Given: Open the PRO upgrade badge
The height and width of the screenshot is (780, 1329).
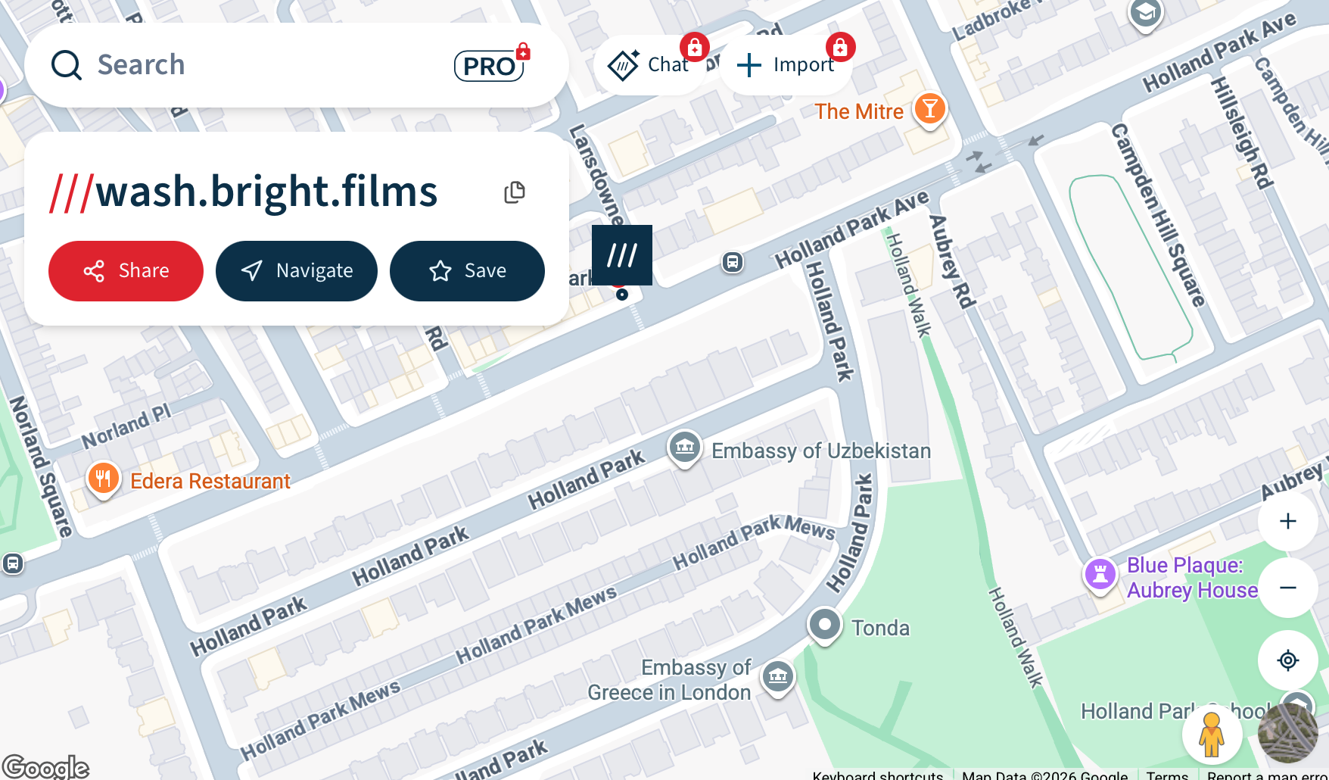Looking at the screenshot, I should (x=490, y=65).
